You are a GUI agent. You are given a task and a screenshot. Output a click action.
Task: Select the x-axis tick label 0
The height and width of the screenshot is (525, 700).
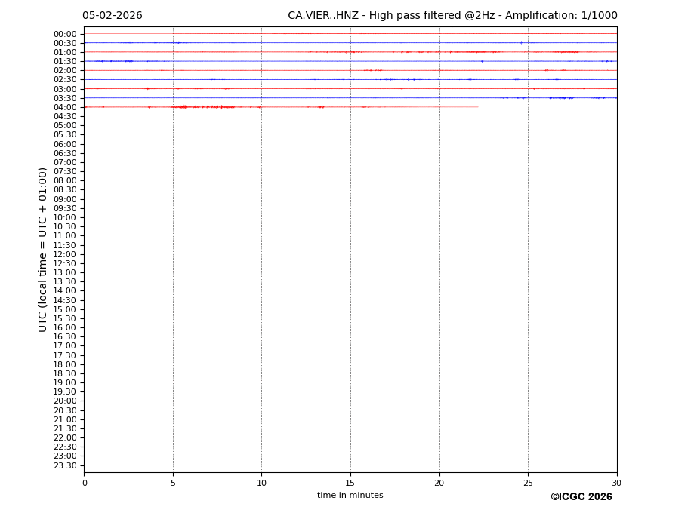pos(85,483)
